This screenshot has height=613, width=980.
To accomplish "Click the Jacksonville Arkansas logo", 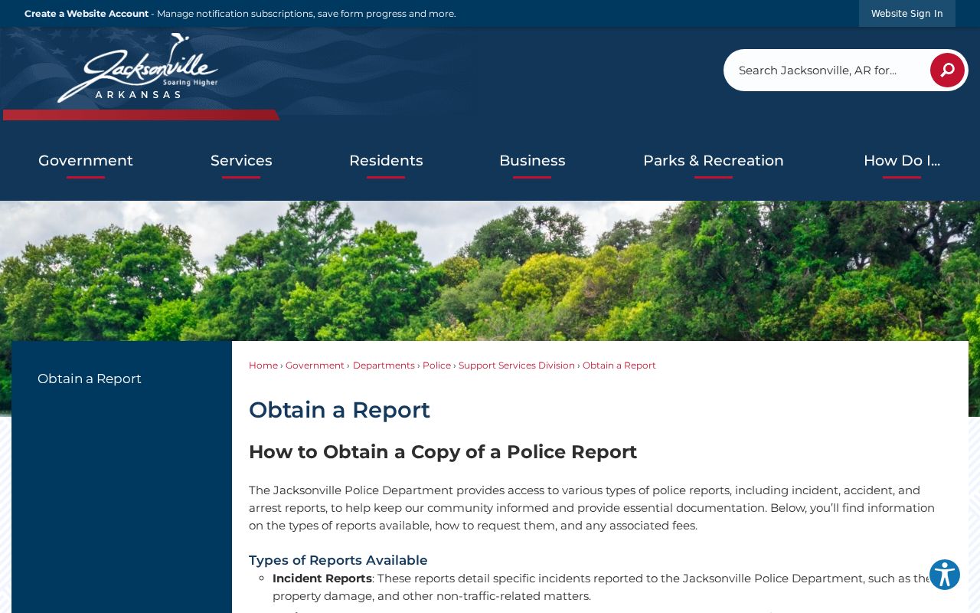I will (x=138, y=67).
